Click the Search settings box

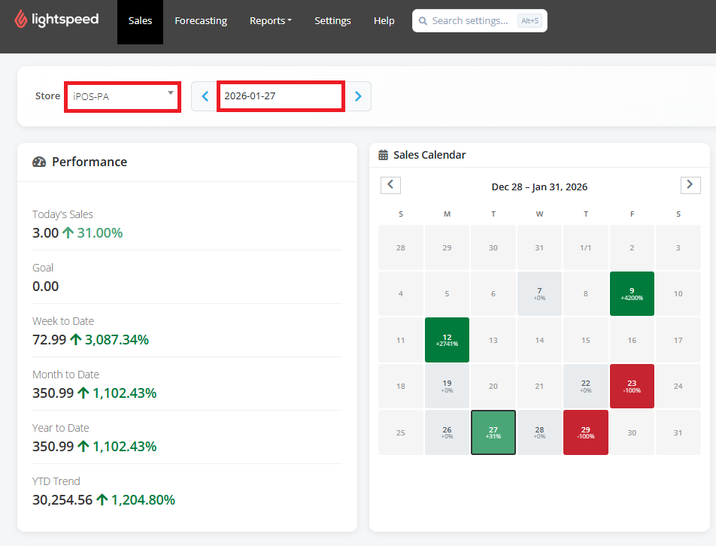(x=480, y=21)
